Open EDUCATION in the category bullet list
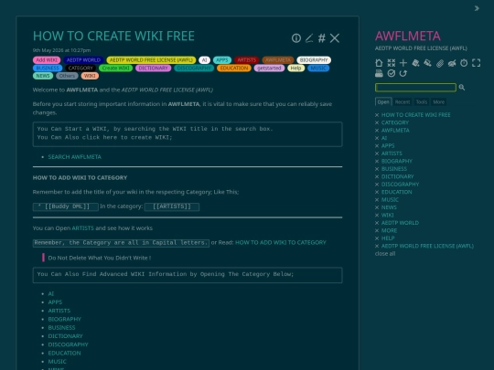The height and width of the screenshot is (370, 494). click(x=64, y=353)
